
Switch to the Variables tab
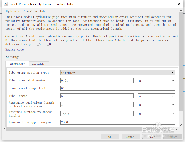[39, 64]
